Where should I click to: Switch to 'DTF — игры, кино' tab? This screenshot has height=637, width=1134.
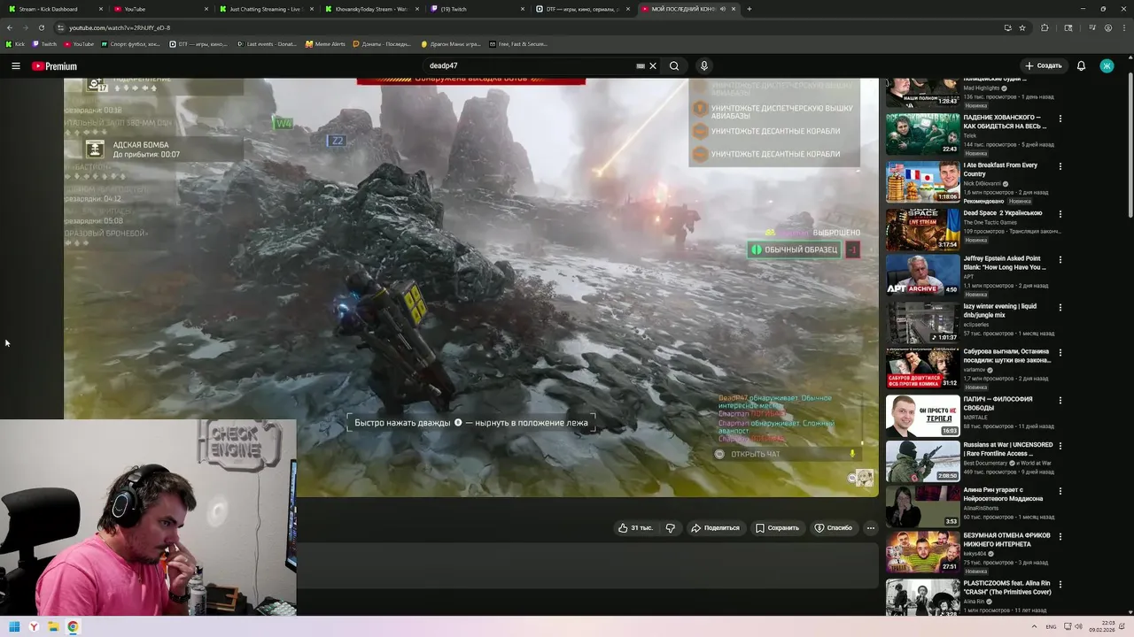(583, 9)
